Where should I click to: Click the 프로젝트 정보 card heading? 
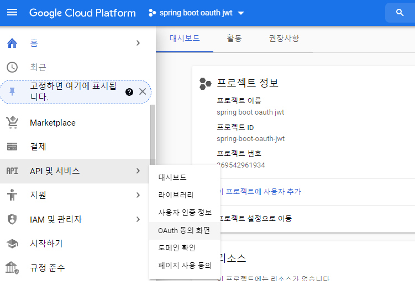(x=248, y=83)
